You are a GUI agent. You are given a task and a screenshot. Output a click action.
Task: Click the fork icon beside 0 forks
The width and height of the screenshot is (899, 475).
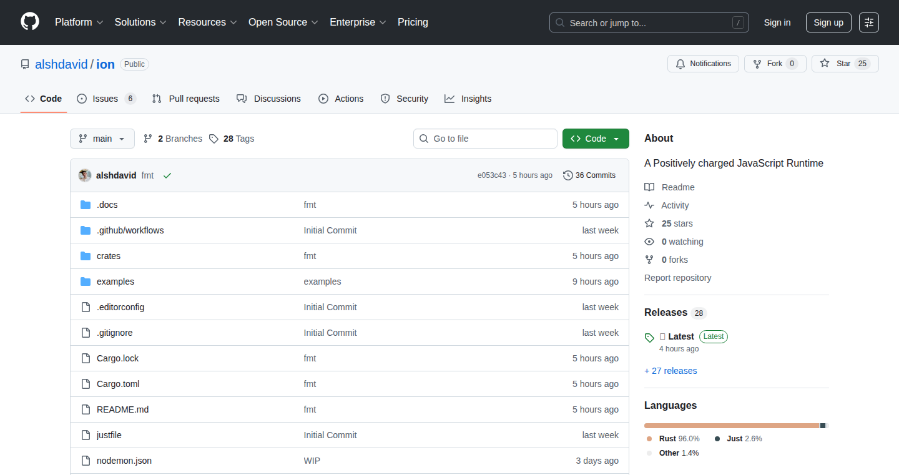pyautogui.click(x=649, y=260)
